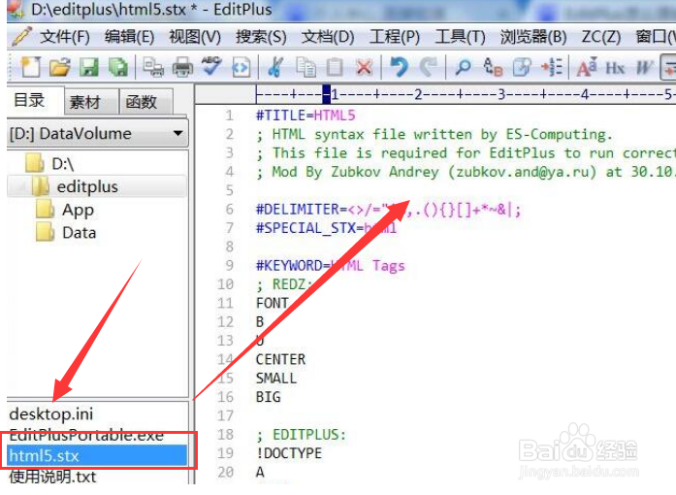Click the #TITLE=HTML5 line
Screen dimensions: 676x495
coord(306,115)
